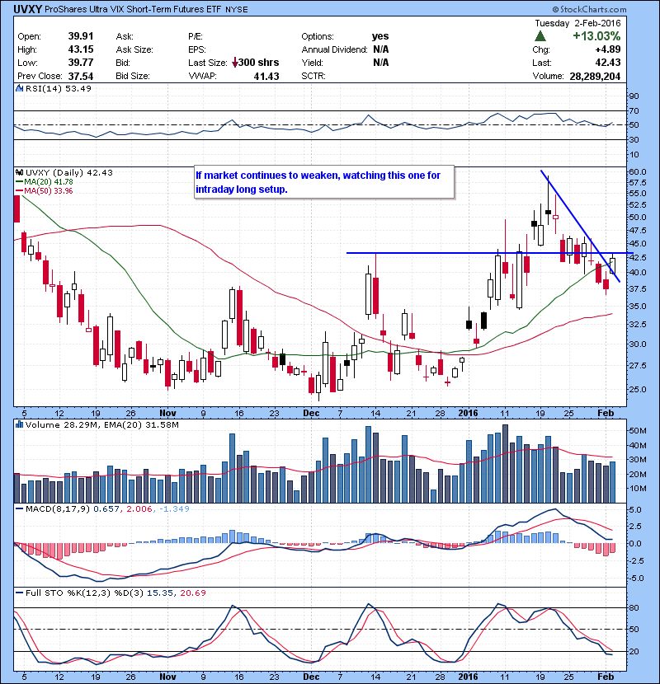Screen dimensions: 660x684
Task: Click the StockCharts.com copyright label
Action: pos(589,9)
